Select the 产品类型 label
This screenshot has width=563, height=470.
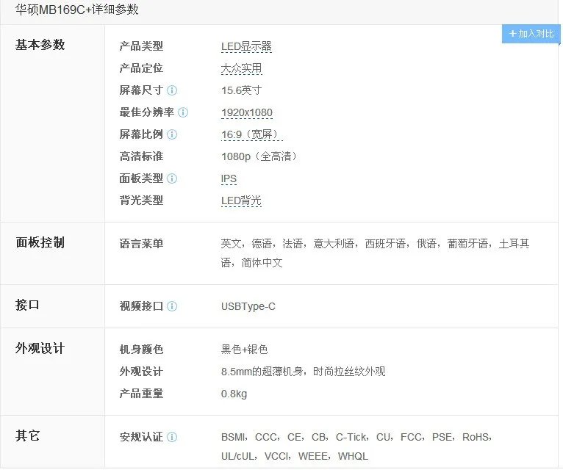tap(141, 46)
